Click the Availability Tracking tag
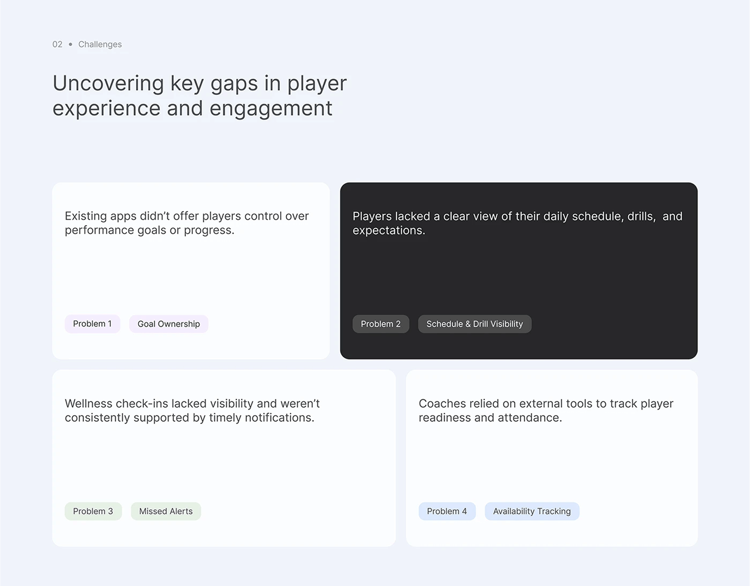This screenshot has width=750, height=586. tap(532, 511)
